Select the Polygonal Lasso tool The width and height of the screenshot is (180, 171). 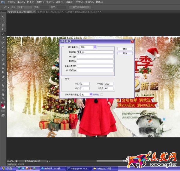[x=3, y=25]
